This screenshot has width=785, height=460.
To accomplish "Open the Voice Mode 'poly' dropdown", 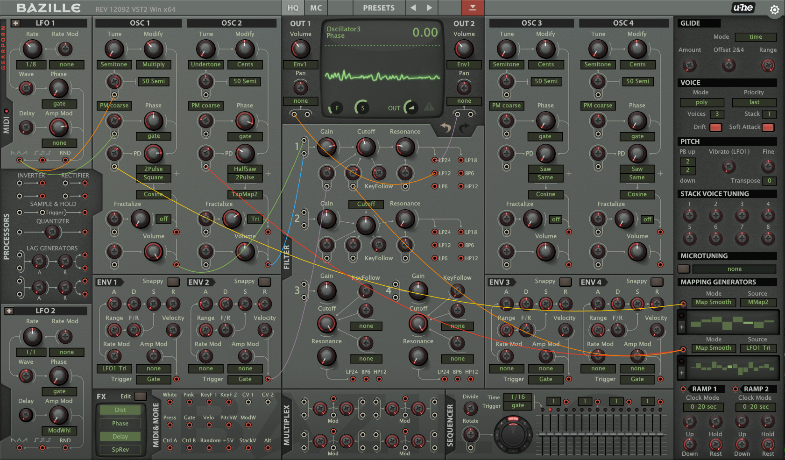I will [701, 102].
